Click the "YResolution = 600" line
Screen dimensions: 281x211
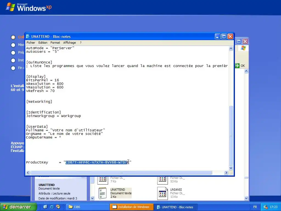(45, 87)
